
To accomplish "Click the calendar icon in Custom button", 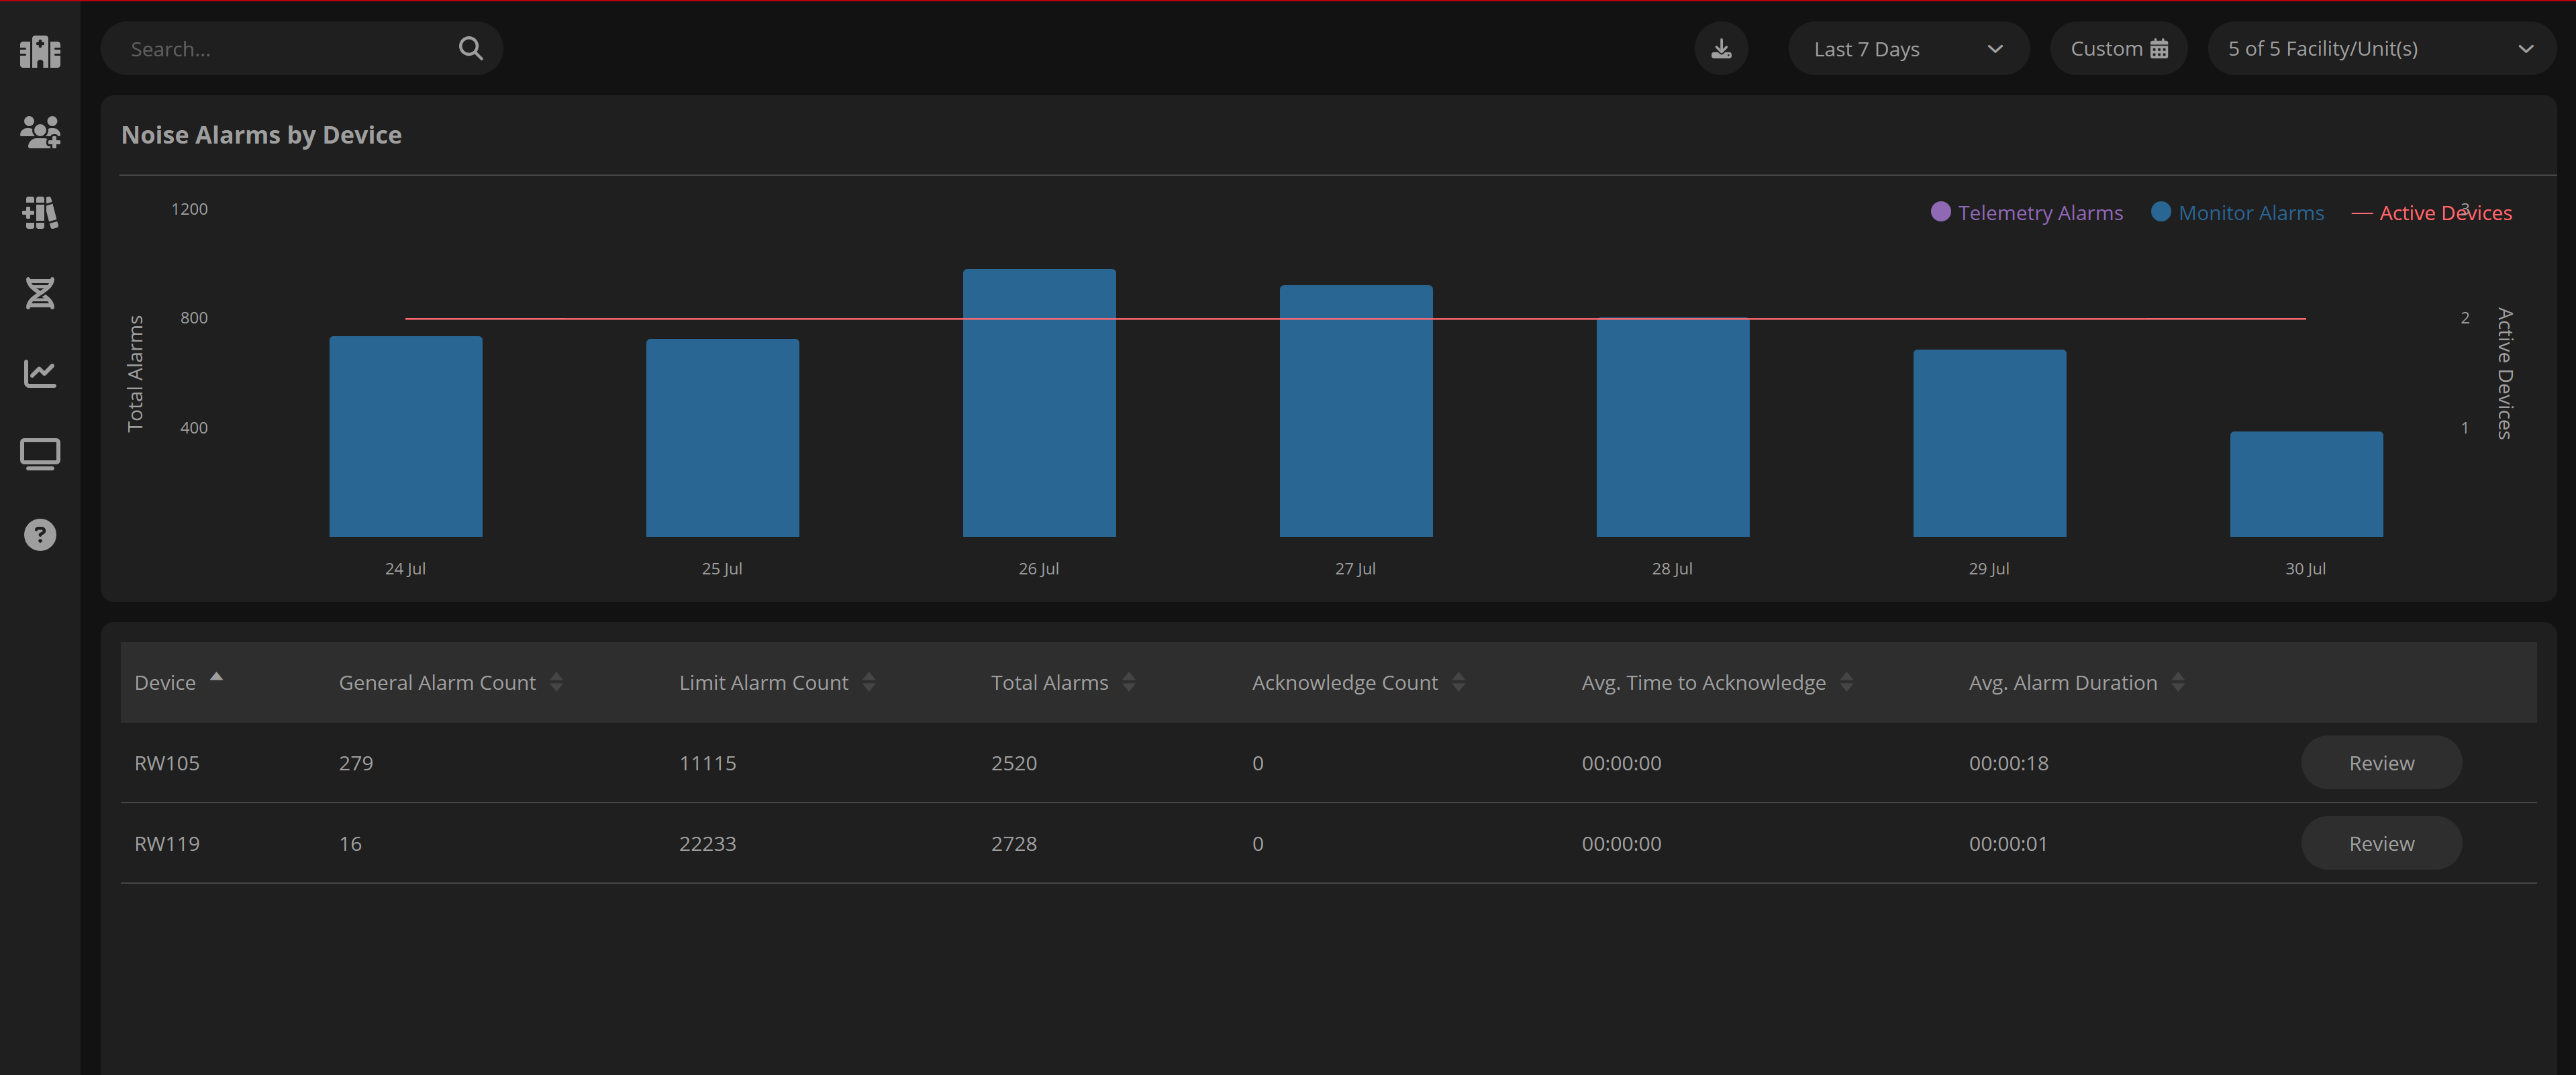I will [2159, 49].
